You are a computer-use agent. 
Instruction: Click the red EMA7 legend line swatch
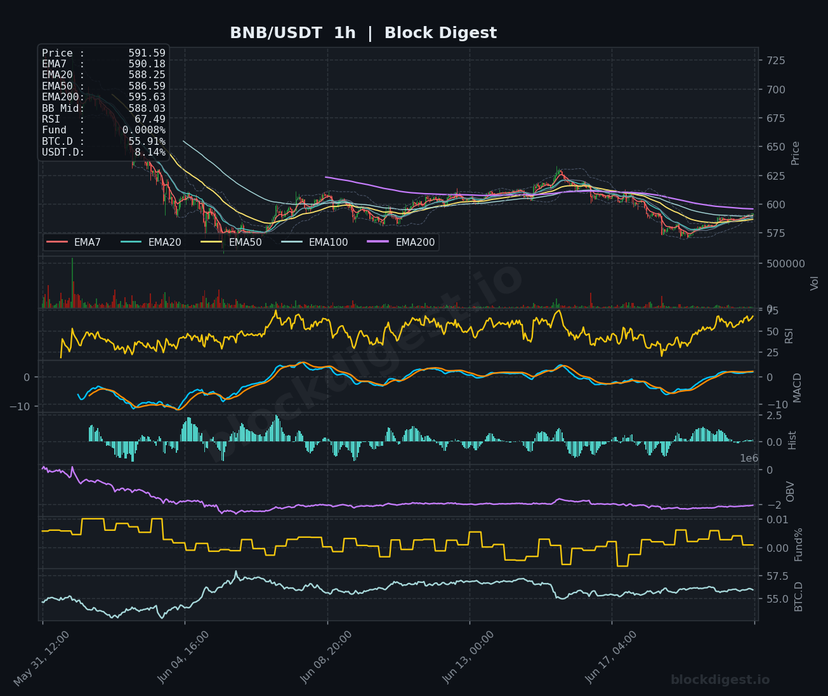click(x=57, y=242)
